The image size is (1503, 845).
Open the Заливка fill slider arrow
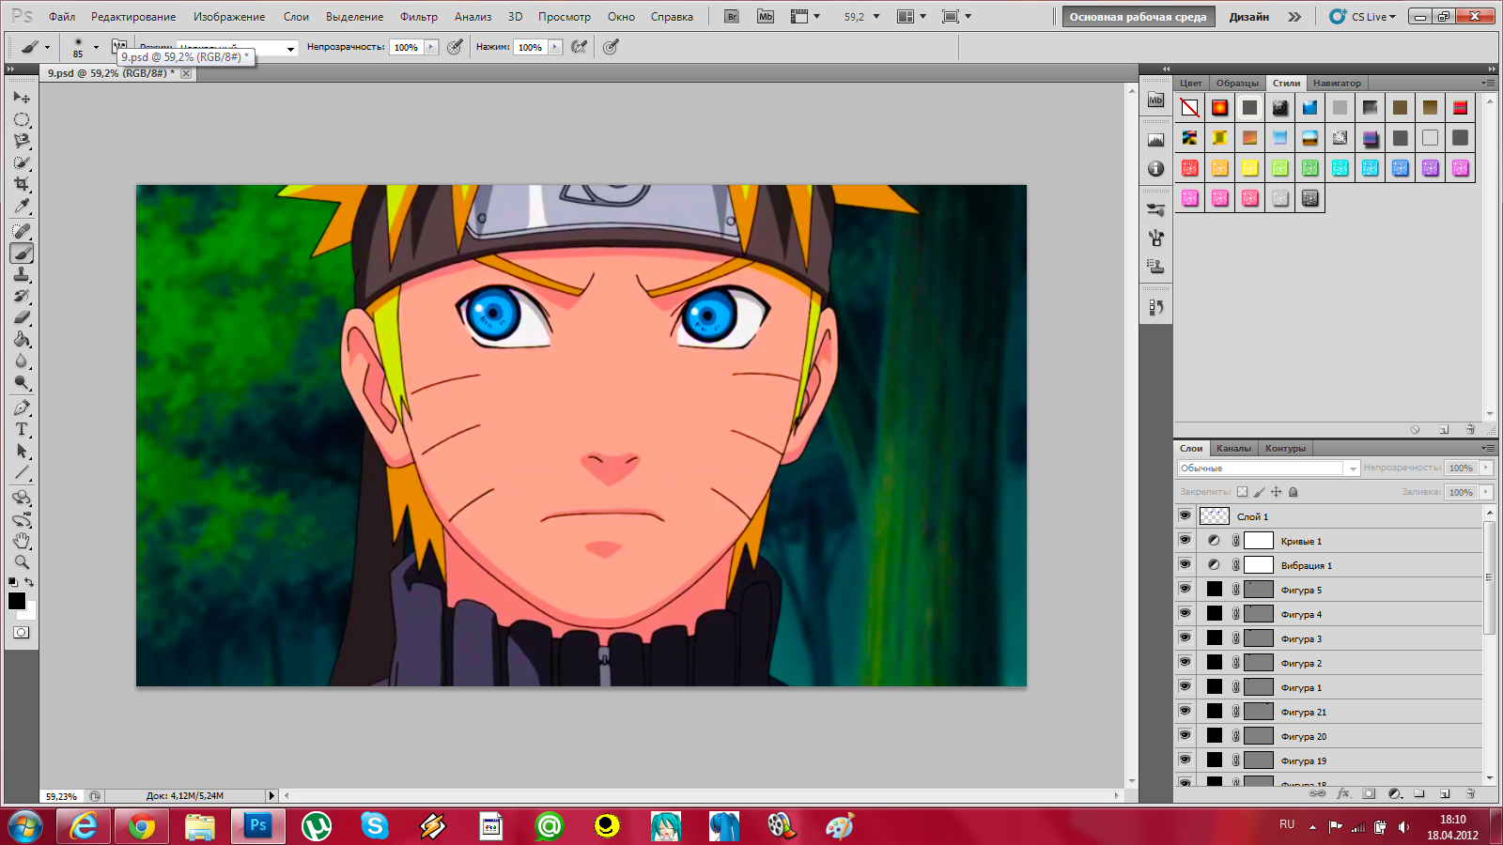[1486, 492]
